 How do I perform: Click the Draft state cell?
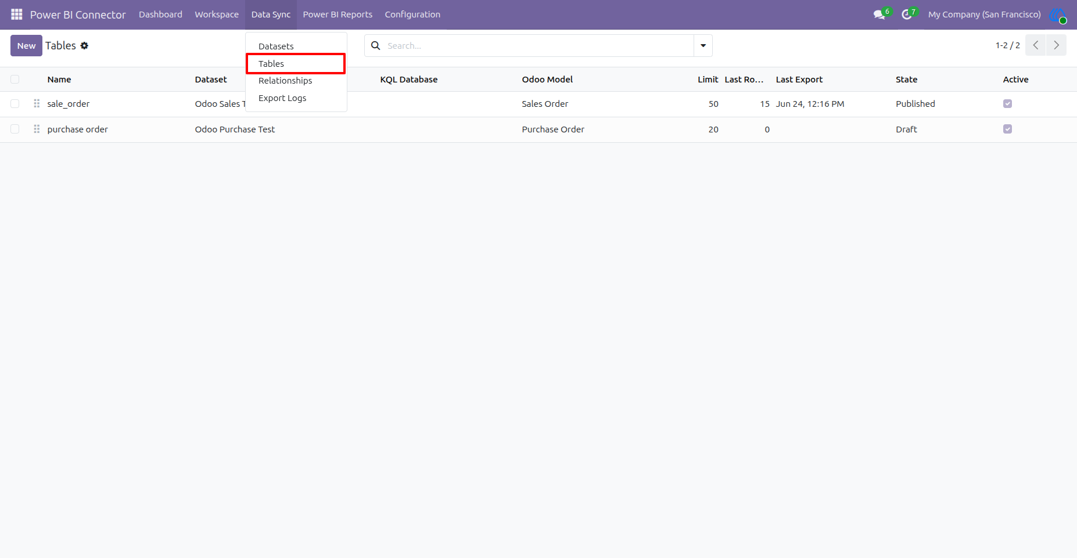[906, 129]
